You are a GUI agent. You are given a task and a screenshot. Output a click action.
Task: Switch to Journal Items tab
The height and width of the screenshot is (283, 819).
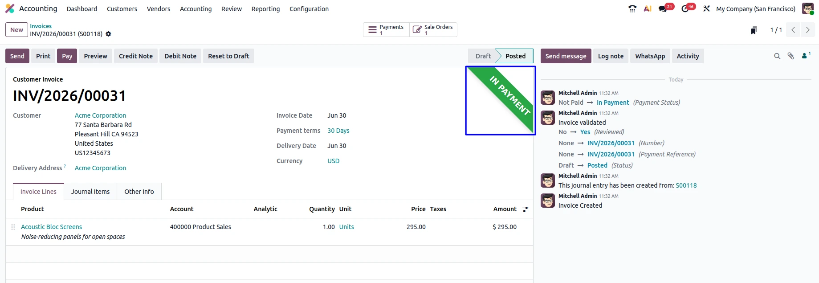point(90,192)
